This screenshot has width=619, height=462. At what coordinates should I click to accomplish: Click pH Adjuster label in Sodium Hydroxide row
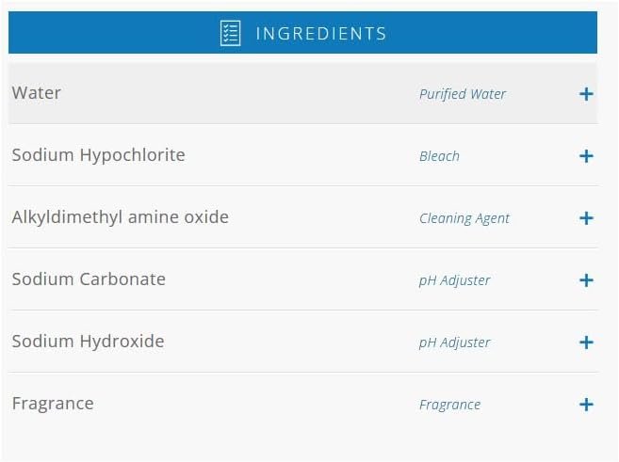tap(454, 343)
